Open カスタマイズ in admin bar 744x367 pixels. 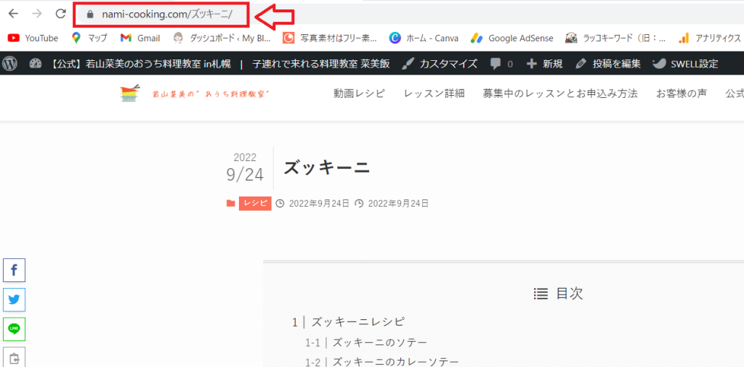[440, 64]
